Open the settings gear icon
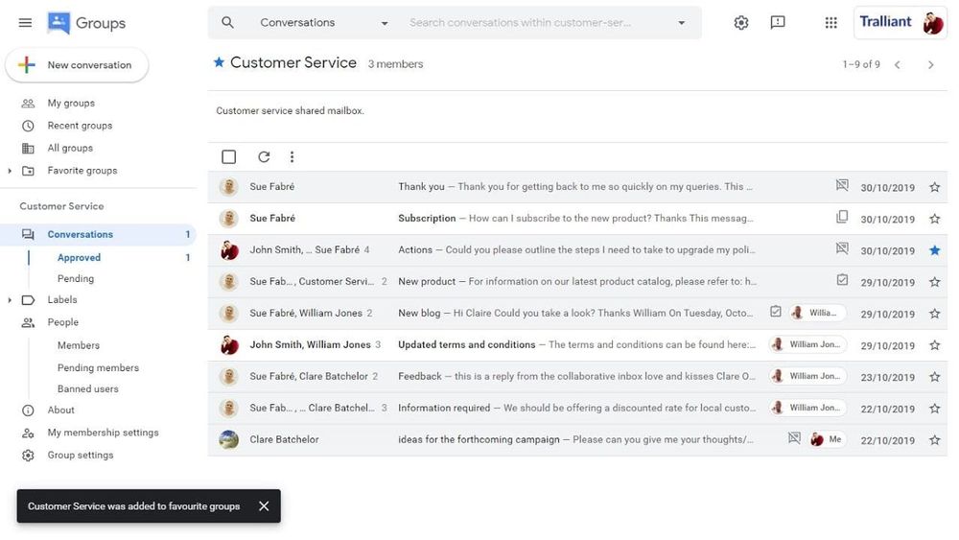Viewport: 959px width, 540px height. (x=740, y=23)
